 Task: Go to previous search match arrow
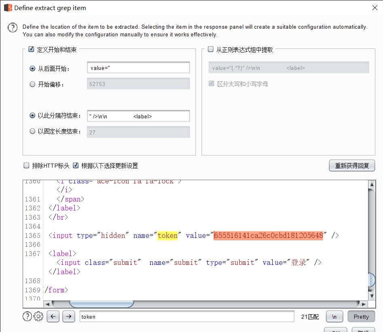[53, 316]
